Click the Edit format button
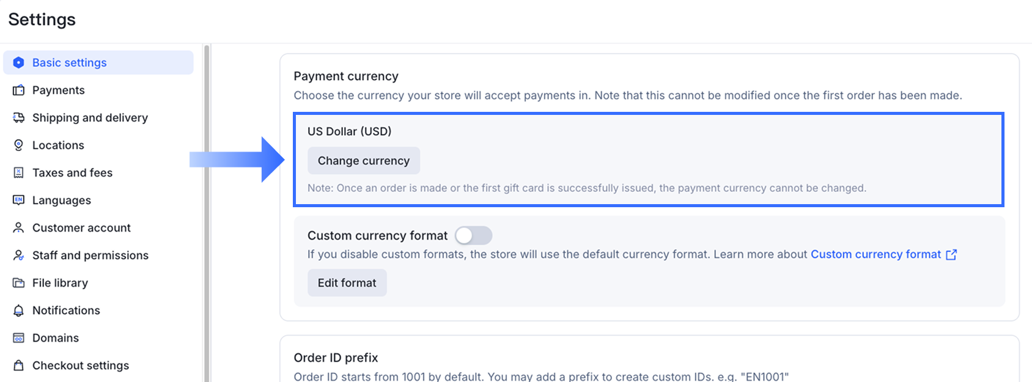The image size is (1032, 382). click(347, 282)
